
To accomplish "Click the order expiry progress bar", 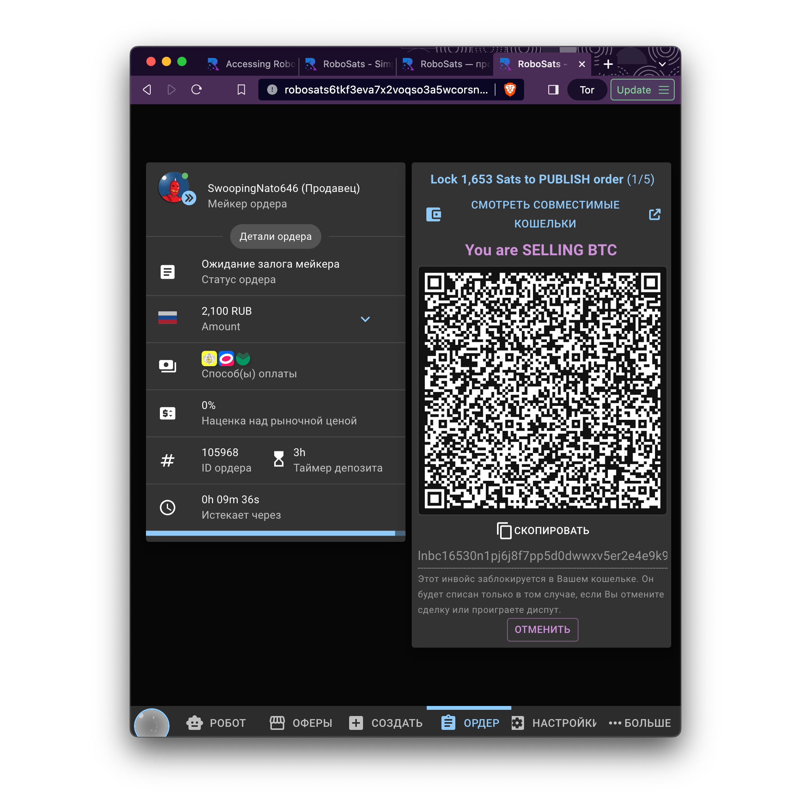I will coord(275,533).
